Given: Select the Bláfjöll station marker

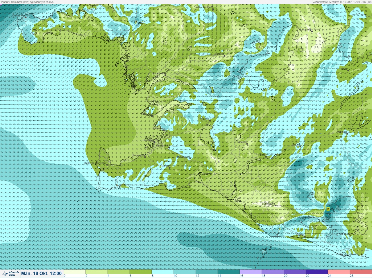Looking at the screenshot, I should [x=170, y=168].
